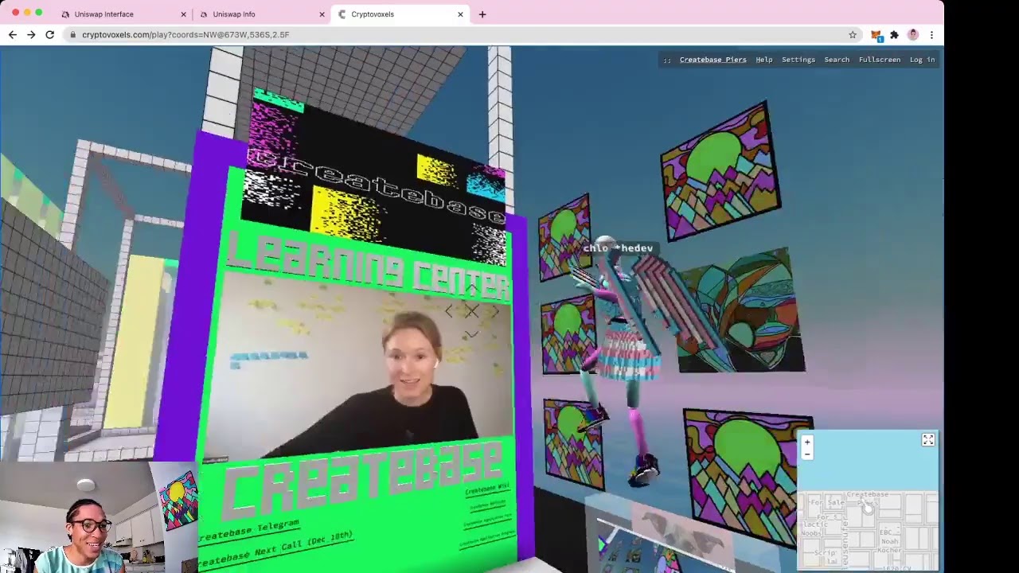Open Createbase Next Call (Dec 18th) link

(x=275, y=550)
